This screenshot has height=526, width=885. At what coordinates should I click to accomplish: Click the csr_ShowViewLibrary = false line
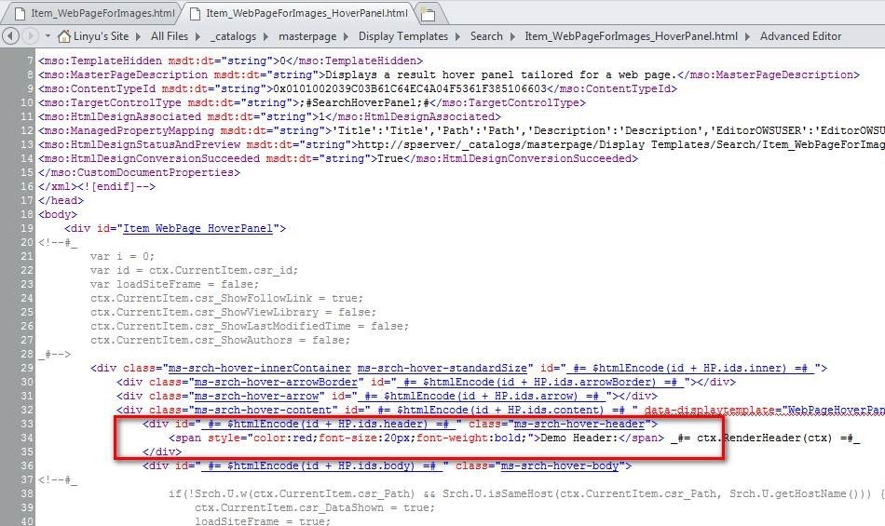click(x=233, y=312)
